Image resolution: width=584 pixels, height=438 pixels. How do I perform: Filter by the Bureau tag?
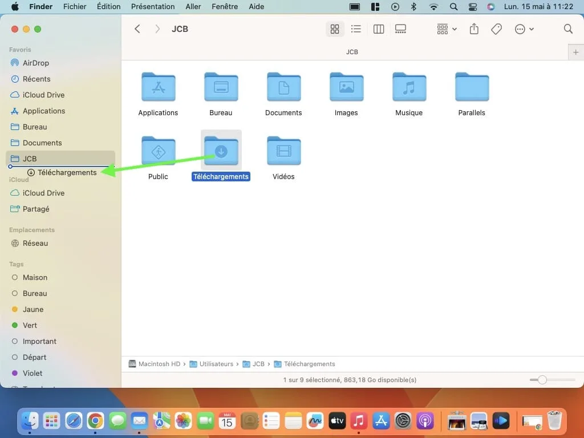[35, 294]
